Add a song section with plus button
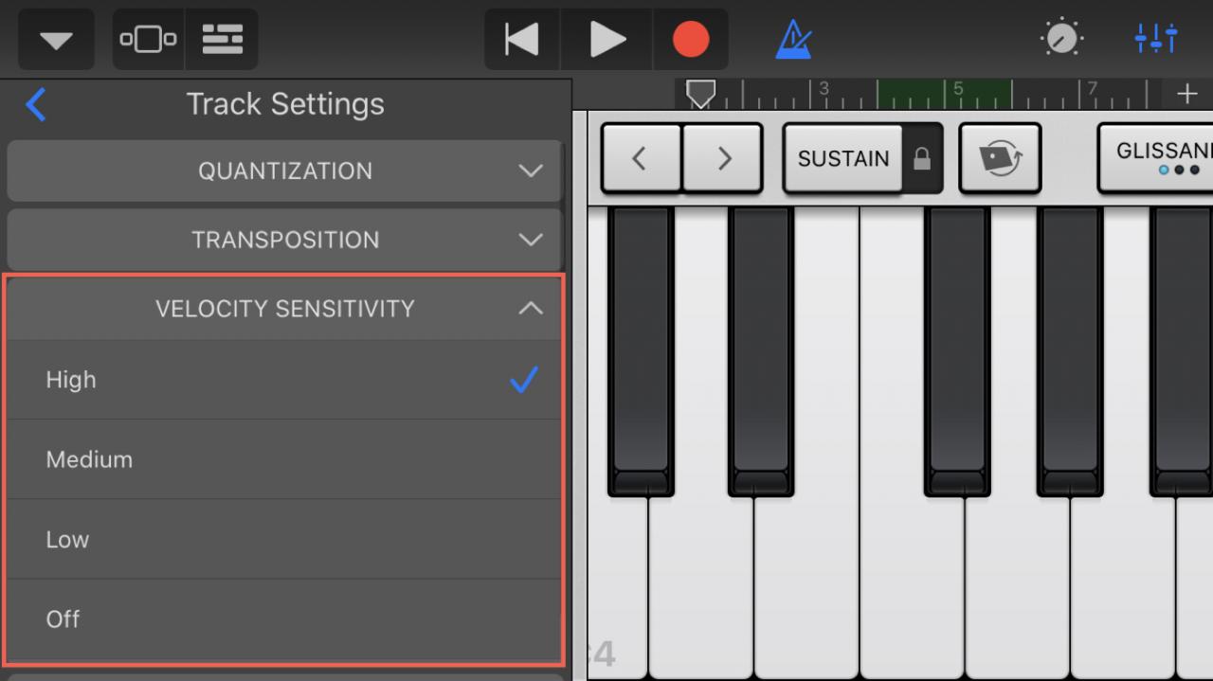This screenshot has width=1213, height=681. coord(1187,94)
